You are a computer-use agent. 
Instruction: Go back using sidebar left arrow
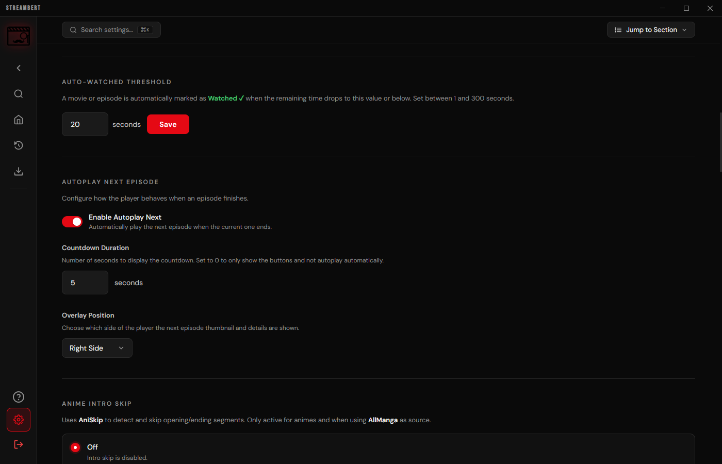click(x=19, y=68)
